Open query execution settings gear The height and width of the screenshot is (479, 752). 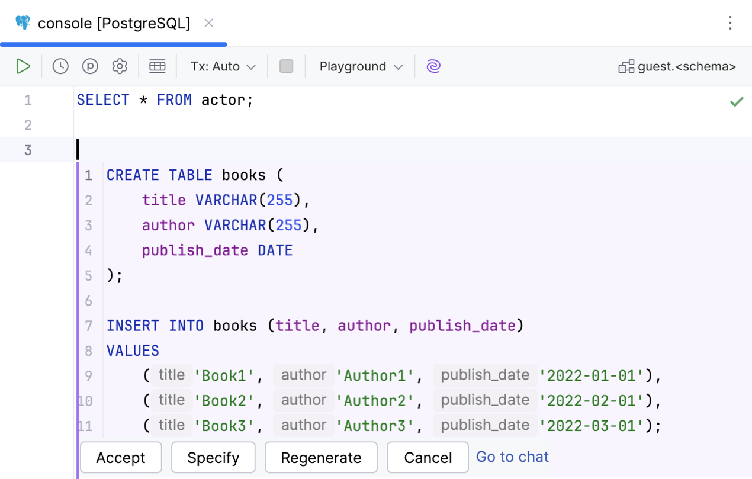pyautogui.click(x=120, y=66)
